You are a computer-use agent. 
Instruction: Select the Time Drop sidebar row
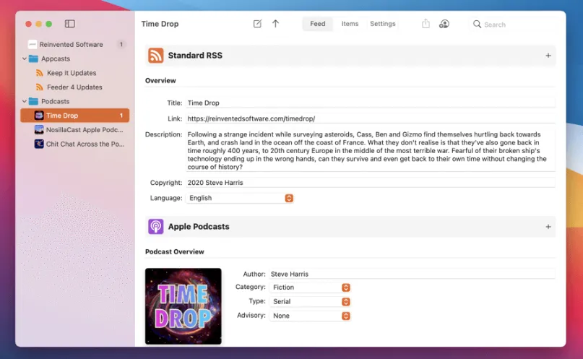tap(74, 115)
